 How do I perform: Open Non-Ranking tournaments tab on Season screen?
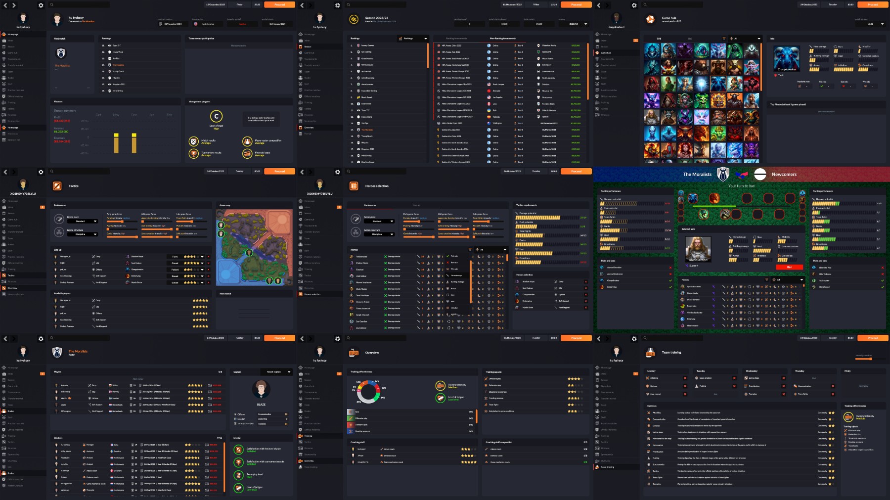click(502, 38)
